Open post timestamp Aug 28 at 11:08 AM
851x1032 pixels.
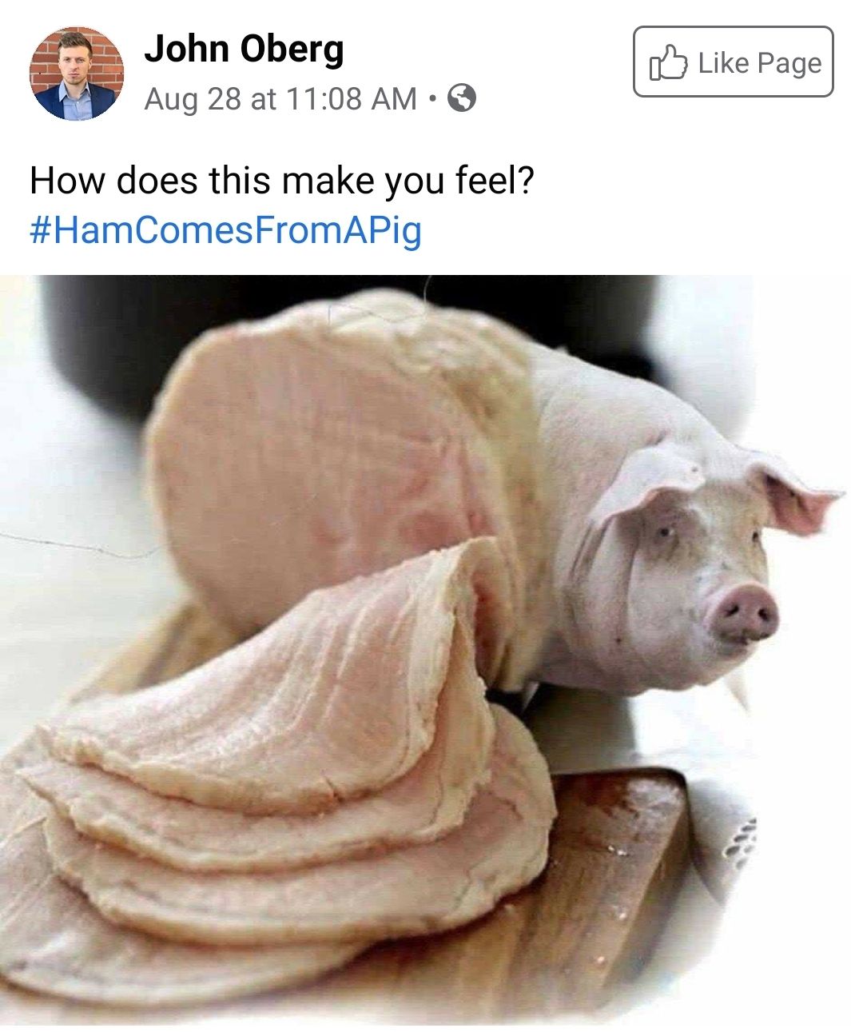(x=280, y=99)
